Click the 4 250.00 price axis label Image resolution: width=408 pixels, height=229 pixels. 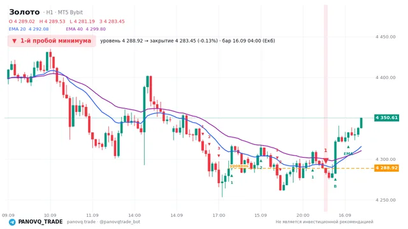click(385, 200)
